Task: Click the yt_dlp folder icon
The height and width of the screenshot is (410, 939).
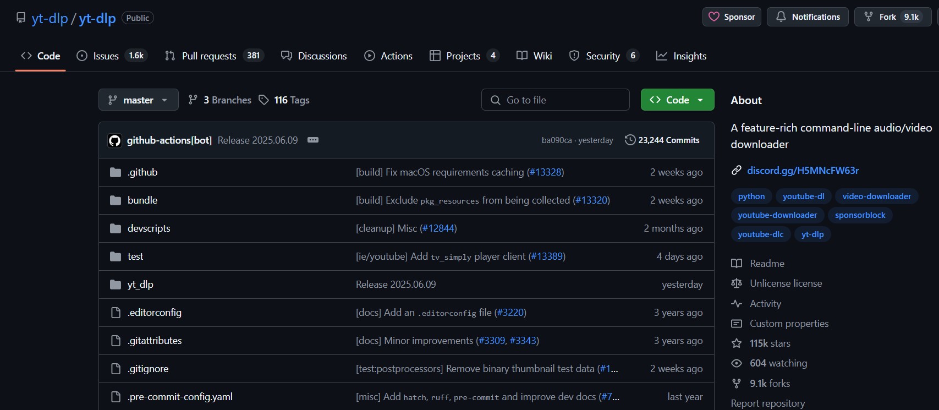Action: [116, 285]
